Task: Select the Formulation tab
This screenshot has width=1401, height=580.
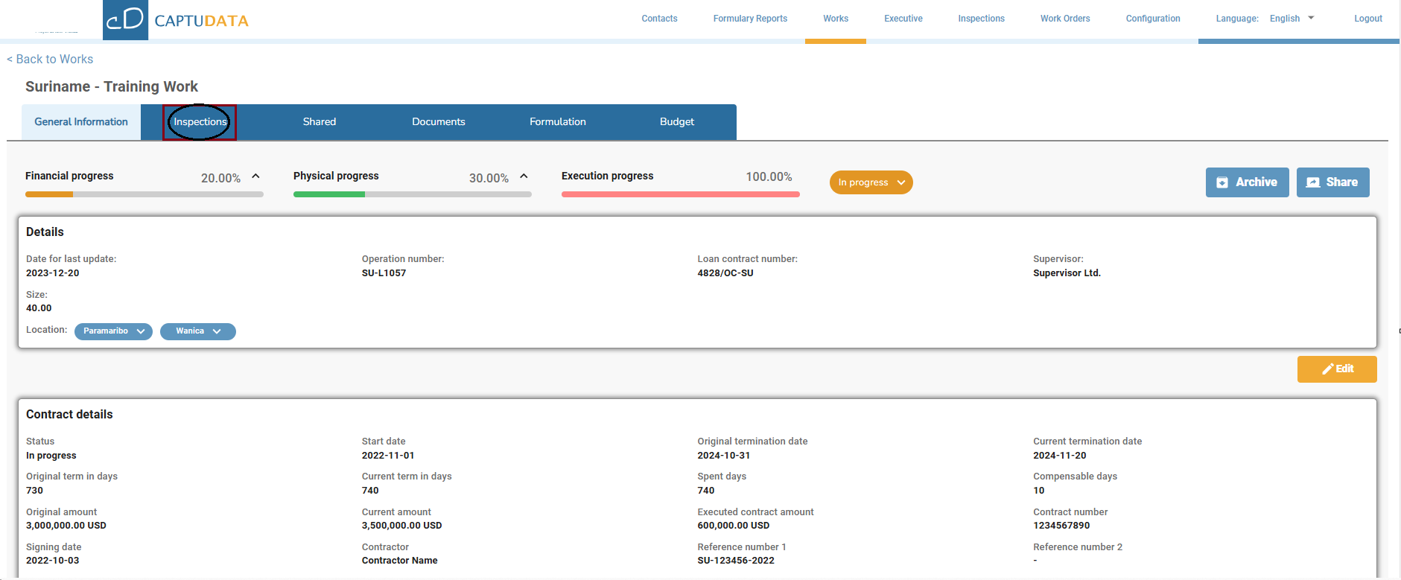Action: (x=557, y=122)
